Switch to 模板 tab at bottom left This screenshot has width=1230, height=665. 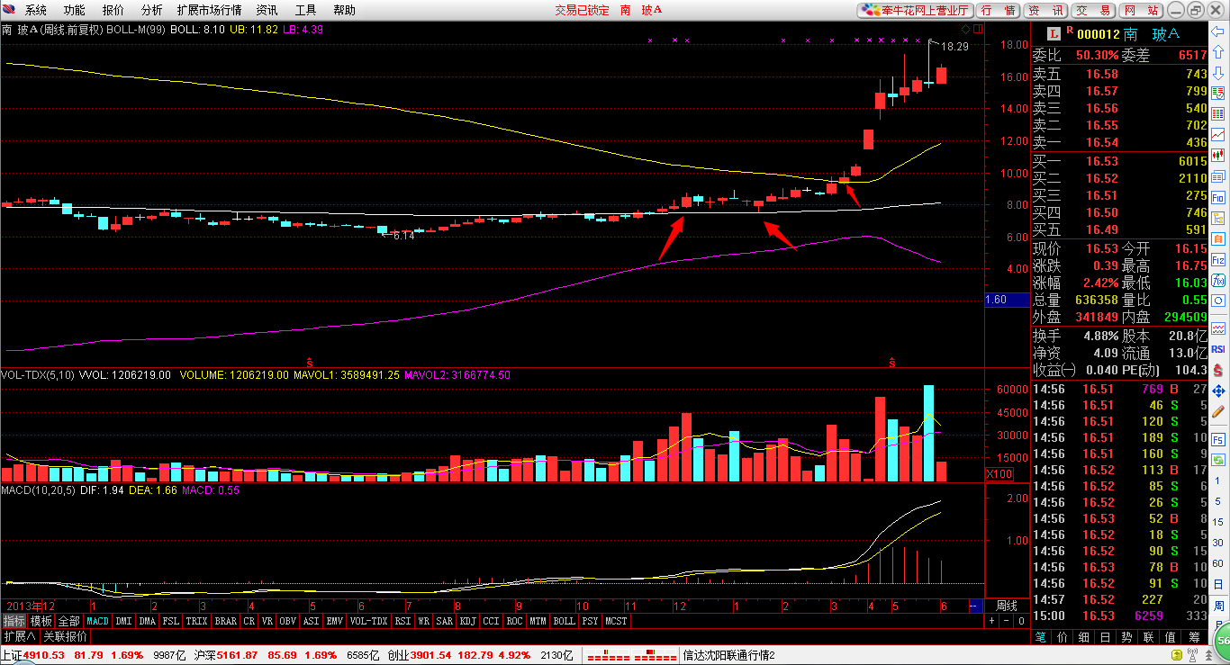click(x=41, y=621)
